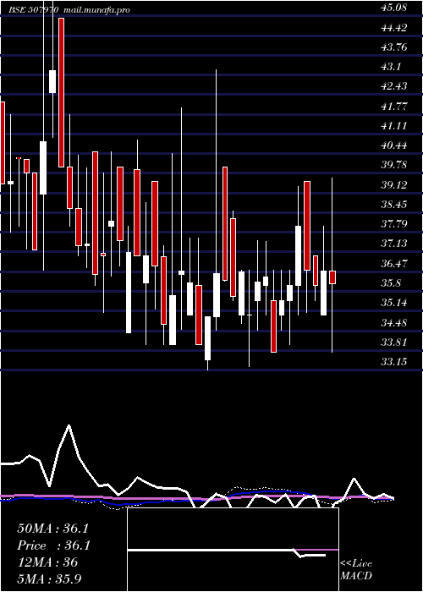The height and width of the screenshot is (592, 423).
Task: Click the mail.munafa.pro watermark text
Action: (95, 10)
